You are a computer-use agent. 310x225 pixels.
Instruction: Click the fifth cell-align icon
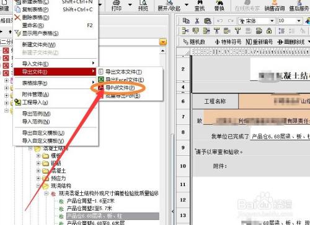(227, 31)
